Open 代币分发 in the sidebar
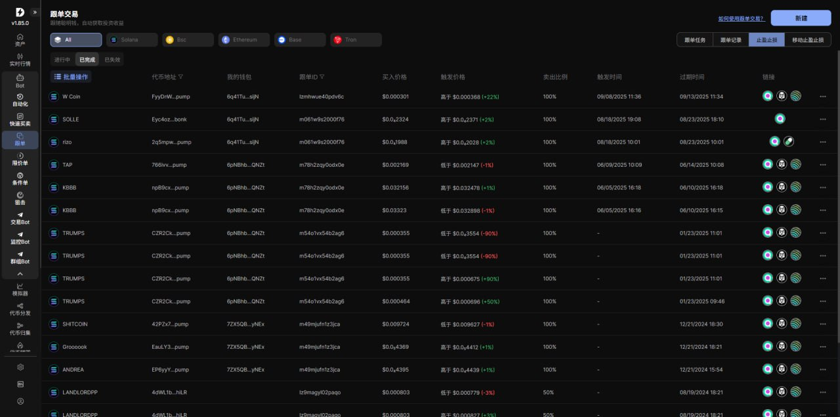This screenshot has height=417, width=840. (20, 309)
